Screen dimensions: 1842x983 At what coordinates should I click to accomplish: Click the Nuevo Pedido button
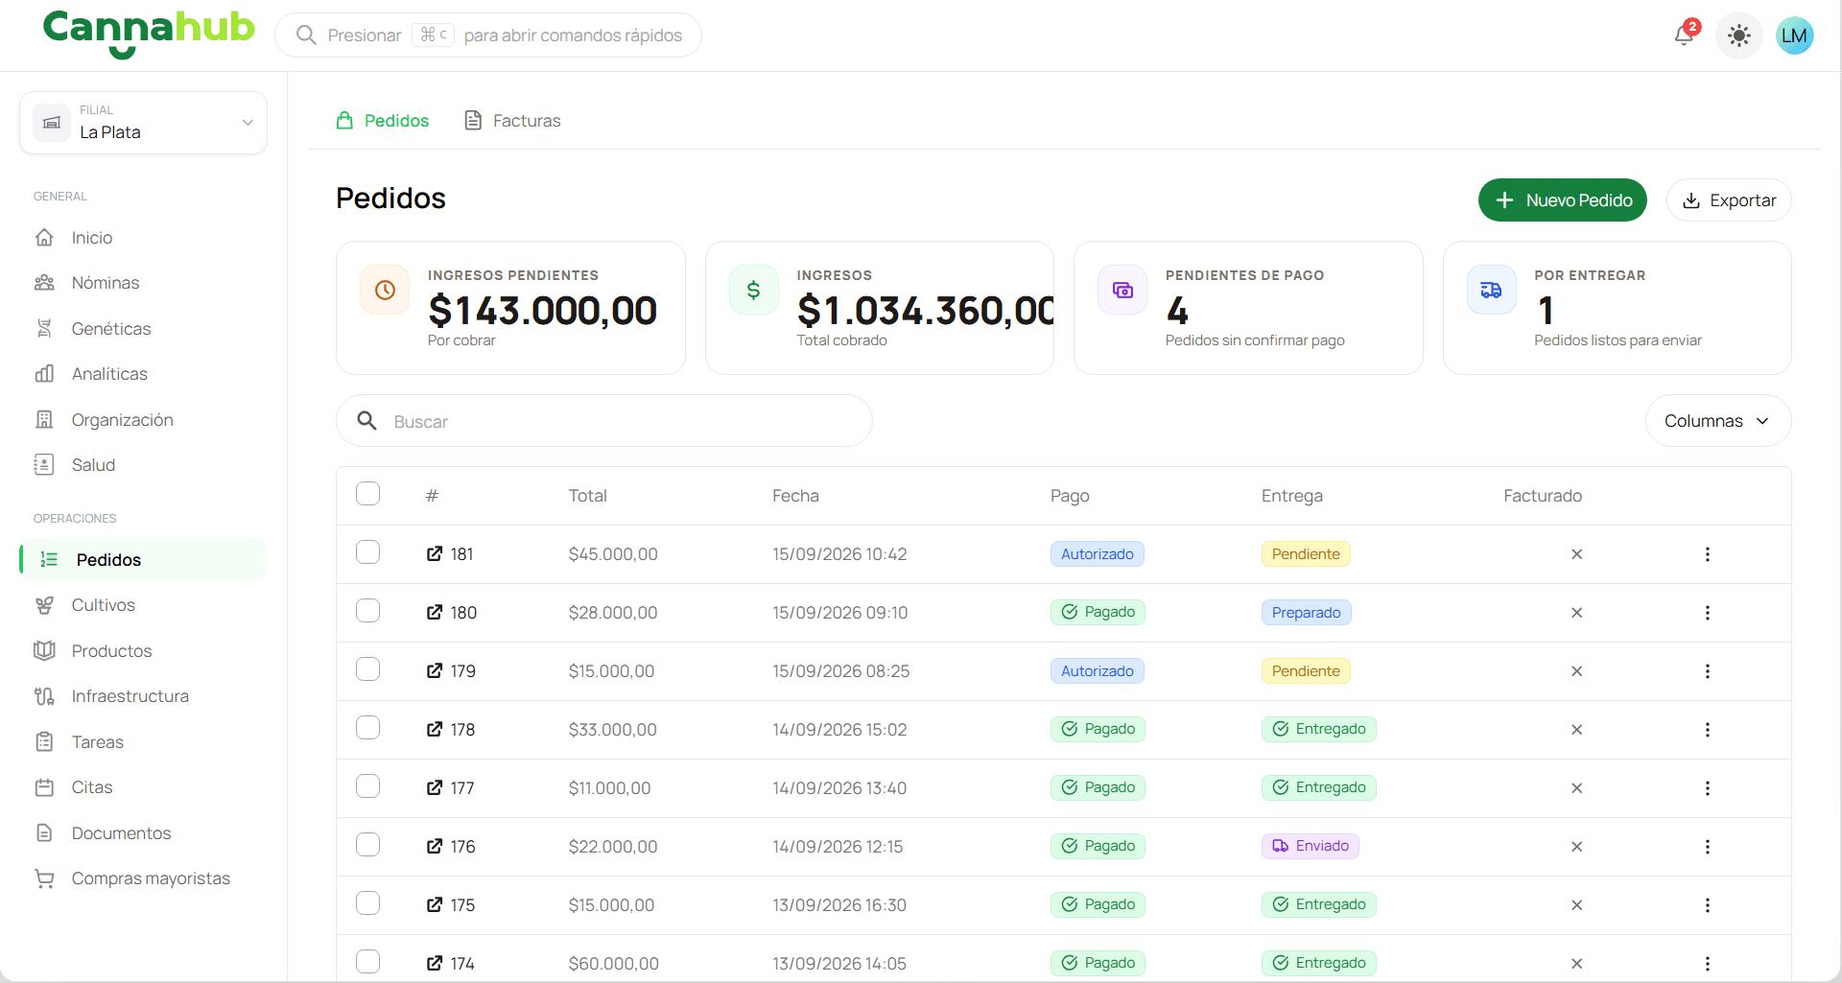point(1562,200)
